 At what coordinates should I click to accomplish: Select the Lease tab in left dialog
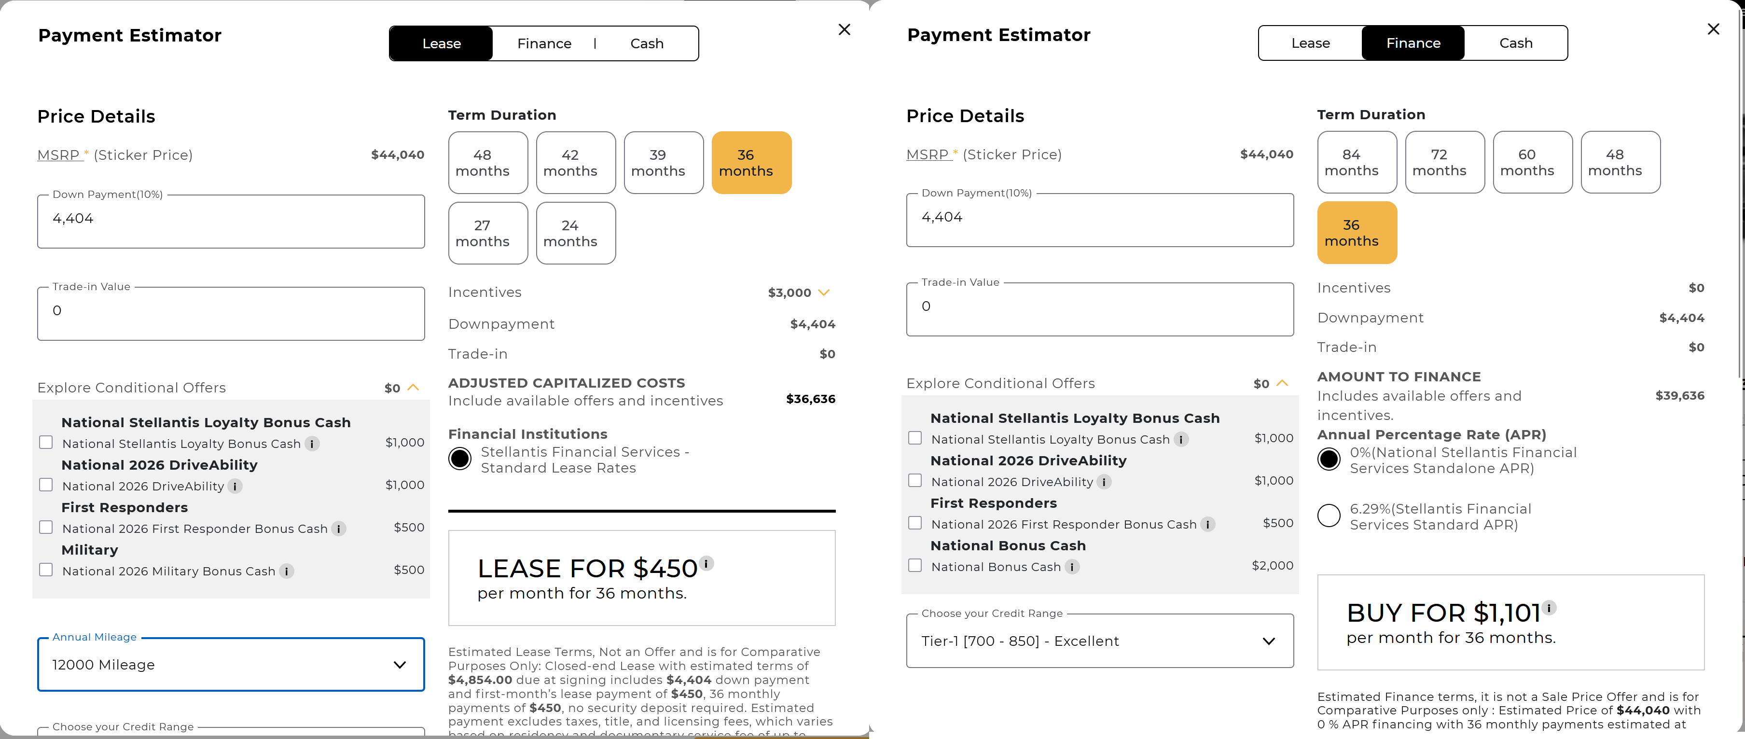click(442, 43)
